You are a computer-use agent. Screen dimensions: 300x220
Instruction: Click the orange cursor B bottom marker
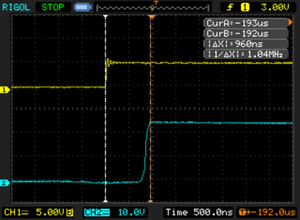[x=150, y=201]
